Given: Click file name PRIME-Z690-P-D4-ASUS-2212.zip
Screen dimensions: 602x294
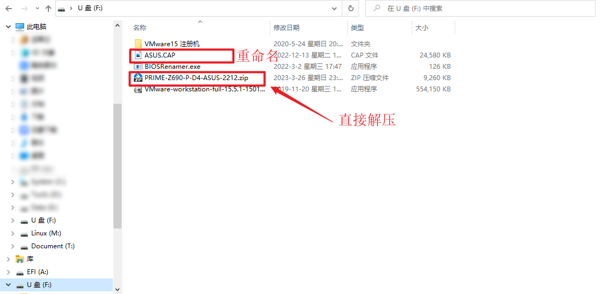Looking at the screenshot, I should pos(196,78).
